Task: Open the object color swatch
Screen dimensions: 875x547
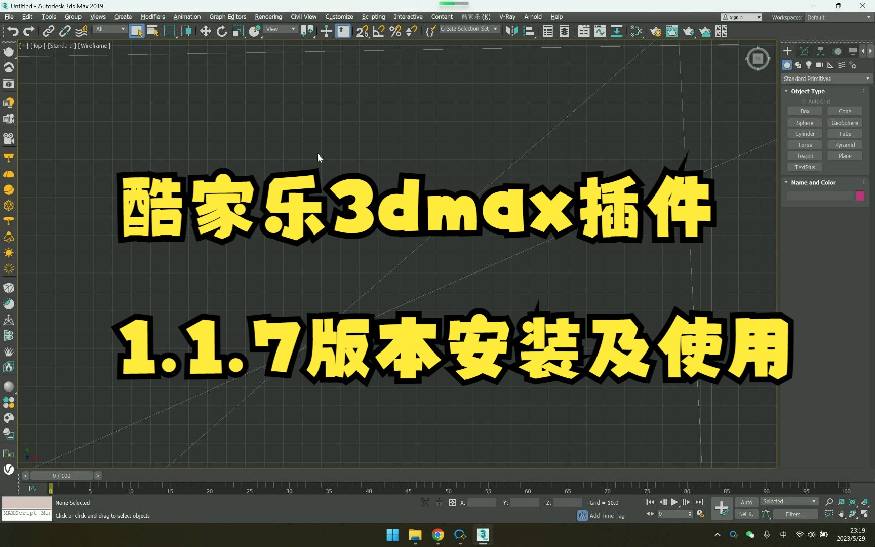Action: coord(860,196)
